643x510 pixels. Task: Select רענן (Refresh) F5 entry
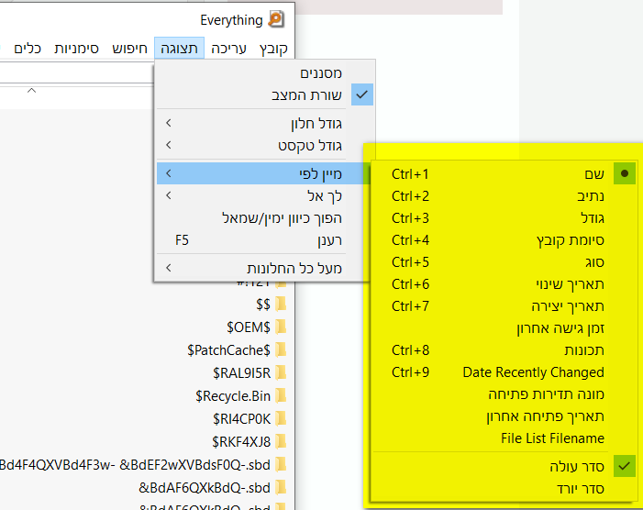tap(265, 239)
